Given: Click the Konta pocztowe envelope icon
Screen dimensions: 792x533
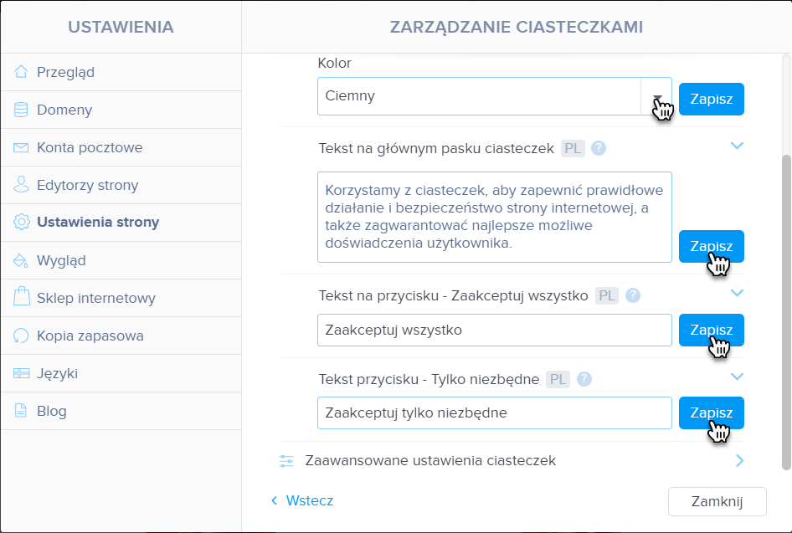Looking at the screenshot, I should click(21, 147).
